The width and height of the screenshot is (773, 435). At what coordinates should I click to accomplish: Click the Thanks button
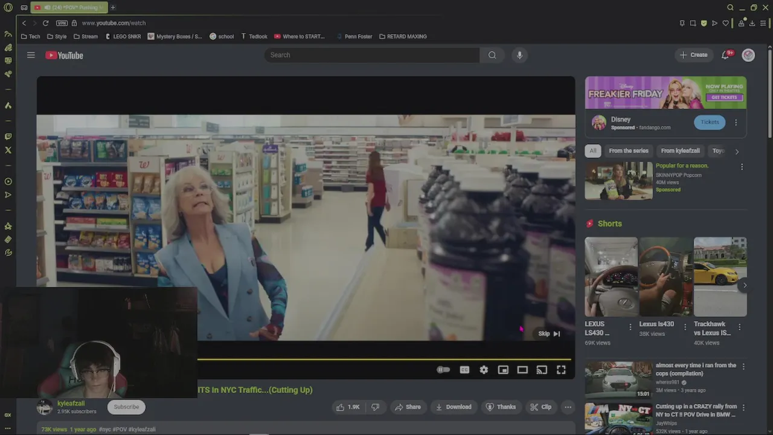[501, 407]
